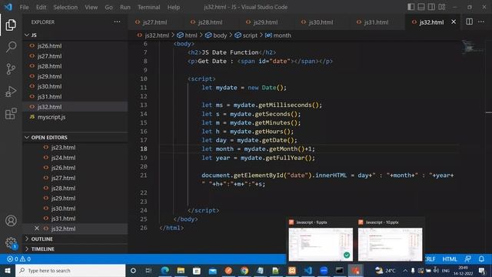The width and height of the screenshot is (492, 277).
Task: Open the Run menu
Action: pos(125,7)
